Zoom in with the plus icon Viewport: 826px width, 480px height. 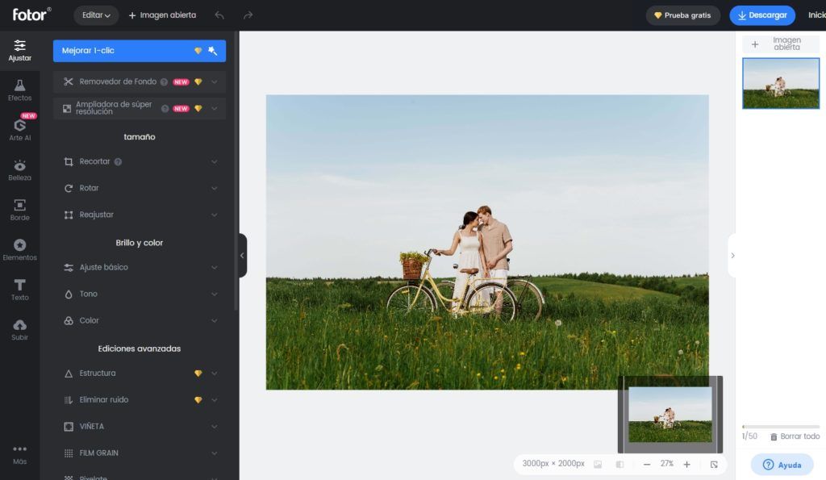(686, 465)
